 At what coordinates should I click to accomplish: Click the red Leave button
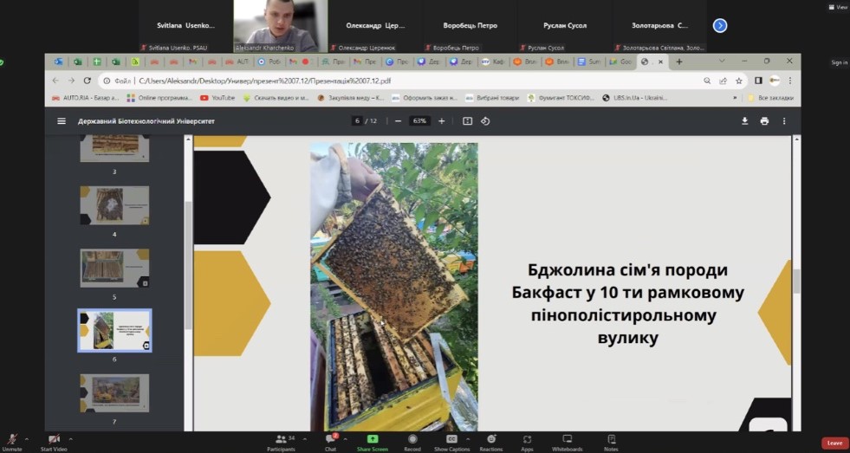tap(834, 443)
